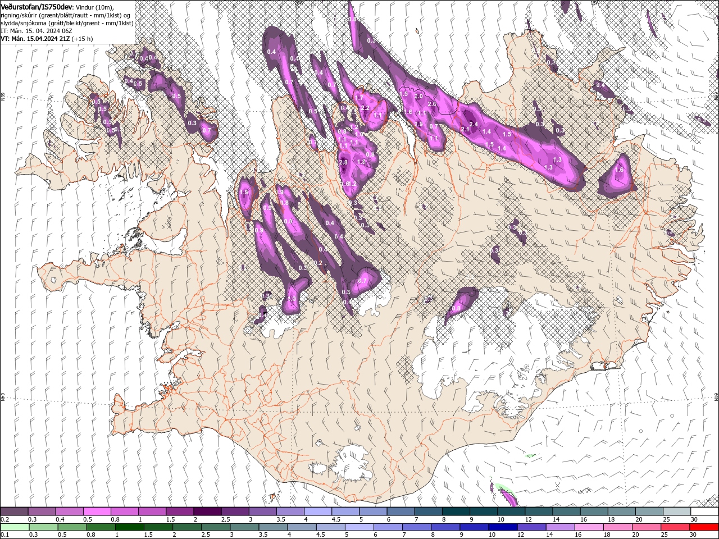Select rain scale red swatch at 30
This screenshot has width=719, height=539.
704,527
